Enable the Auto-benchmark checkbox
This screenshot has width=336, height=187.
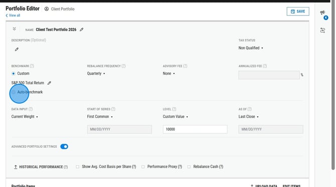click(13, 92)
